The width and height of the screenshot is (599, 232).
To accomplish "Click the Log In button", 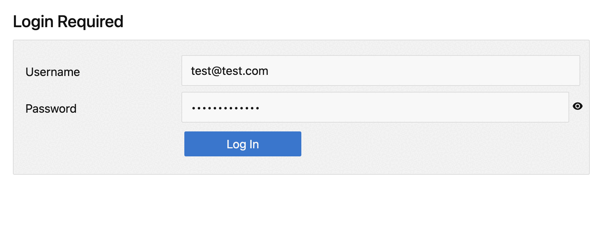I will pyautogui.click(x=242, y=144).
